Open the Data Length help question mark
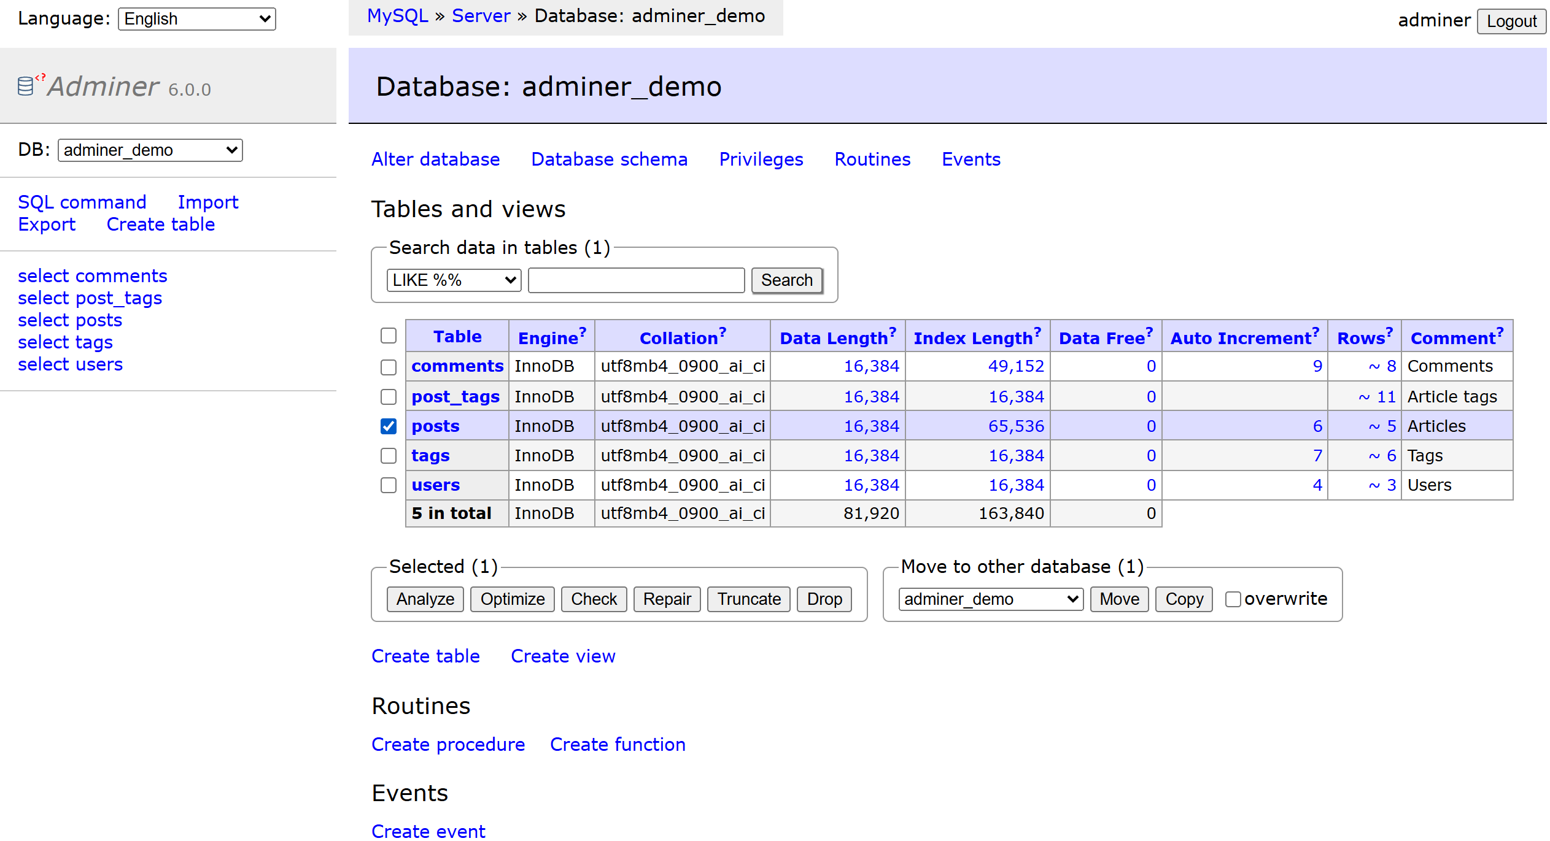 (x=893, y=332)
